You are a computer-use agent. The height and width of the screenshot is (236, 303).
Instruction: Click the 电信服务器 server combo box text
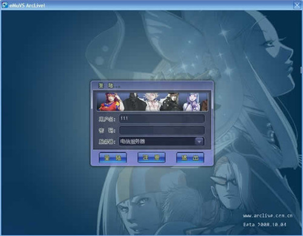(x=133, y=141)
